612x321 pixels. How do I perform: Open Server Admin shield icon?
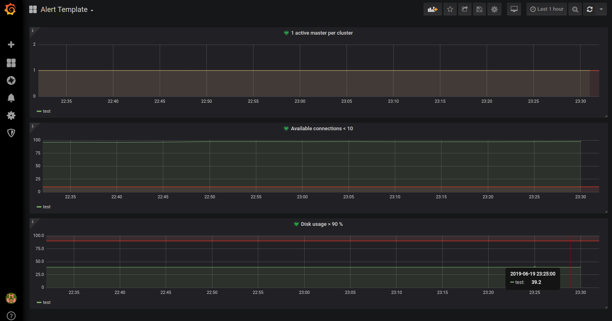tap(11, 133)
